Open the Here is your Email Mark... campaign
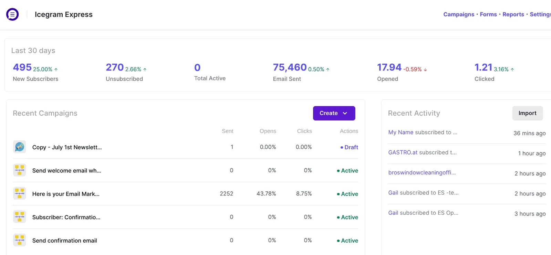 66,194
